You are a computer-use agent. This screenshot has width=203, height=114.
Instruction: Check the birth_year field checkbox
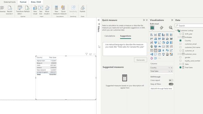[x=180, y=34]
